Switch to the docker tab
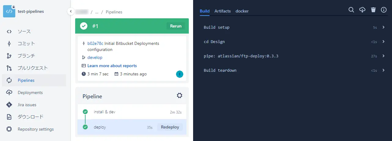 pyautogui.click(x=242, y=11)
